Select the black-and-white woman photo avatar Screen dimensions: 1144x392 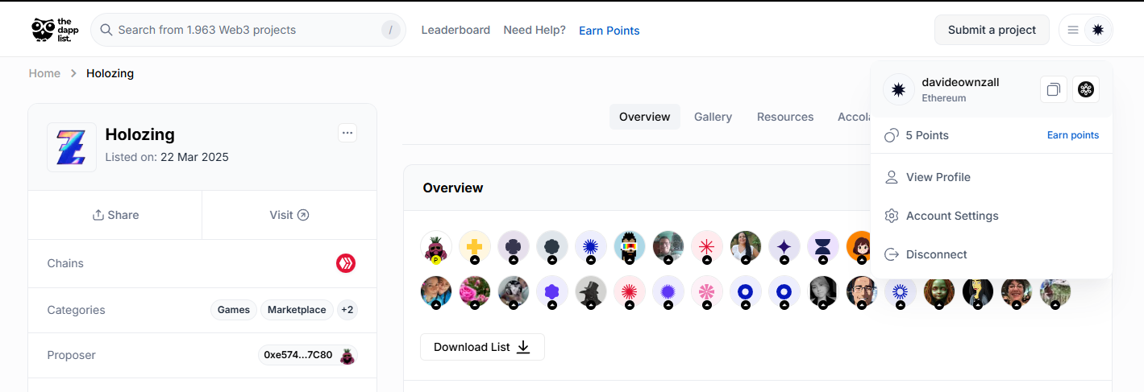tap(823, 291)
